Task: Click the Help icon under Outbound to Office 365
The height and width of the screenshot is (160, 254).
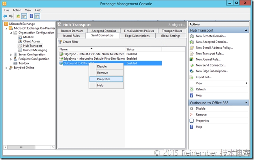Action: 192,127
